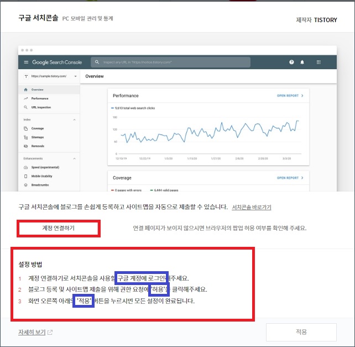Click the external link icon beside 자세히 보기

(50, 332)
